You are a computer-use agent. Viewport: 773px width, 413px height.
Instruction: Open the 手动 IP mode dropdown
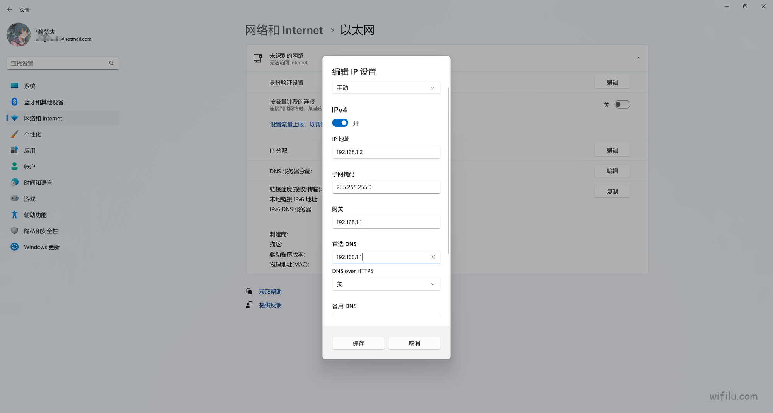pos(386,88)
